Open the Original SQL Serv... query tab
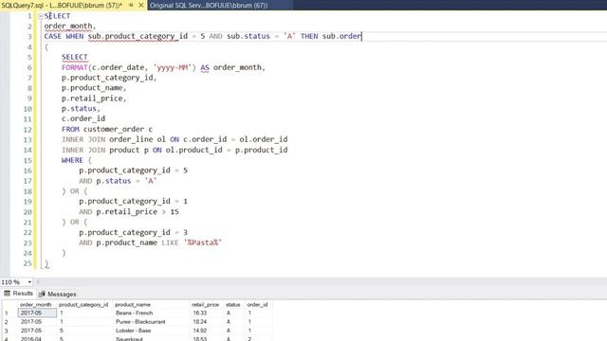607x341 pixels. click(209, 5)
